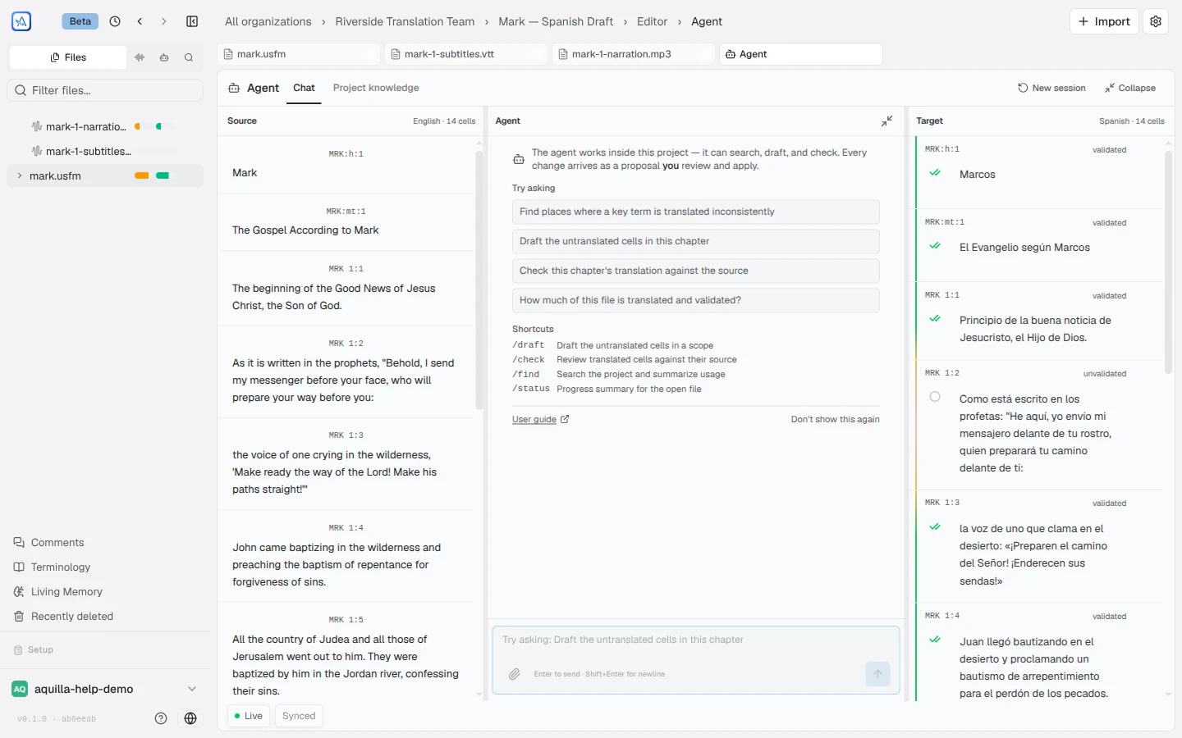Choose 'Draft the untranslated cells' suggestion
The image size is (1182, 738).
click(x=696, y=241)
